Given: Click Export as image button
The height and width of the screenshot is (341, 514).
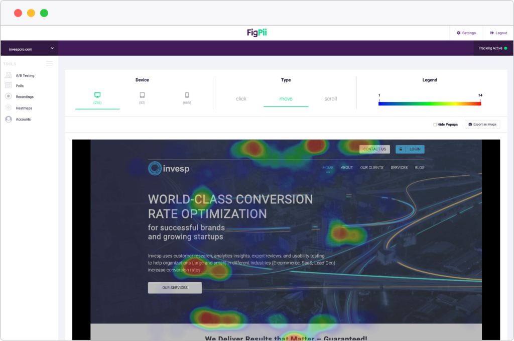Looking at the screenshot, I should pyautogui.click(x=482, y=125).
